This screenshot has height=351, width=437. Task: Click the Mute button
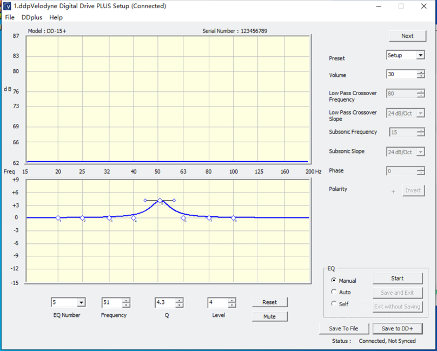(269, 316)
